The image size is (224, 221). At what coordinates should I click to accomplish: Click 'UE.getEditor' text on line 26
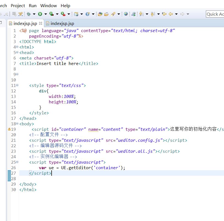(x=76, y=168)
